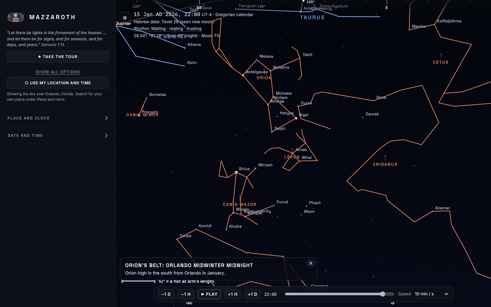
Task: Open the Show All Options link
Action: (x=58, y=72)
